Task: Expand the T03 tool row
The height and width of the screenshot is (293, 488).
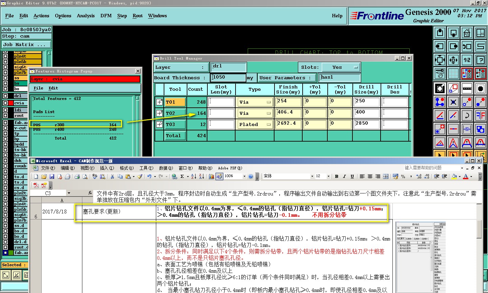Action: 160,124
